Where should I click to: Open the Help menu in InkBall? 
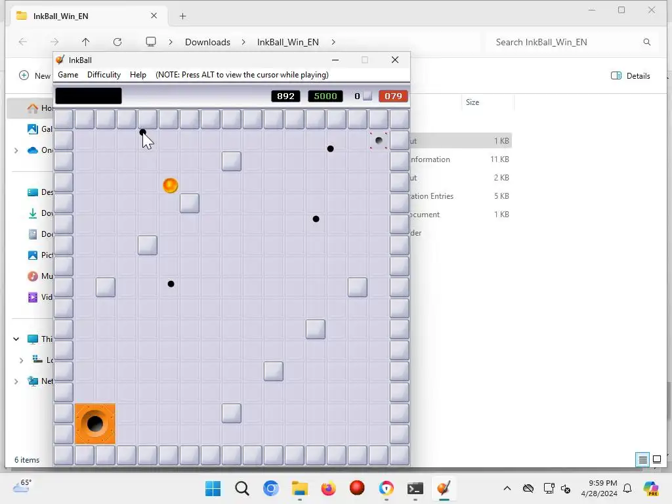pyautogui.click(x=138, y=75)
